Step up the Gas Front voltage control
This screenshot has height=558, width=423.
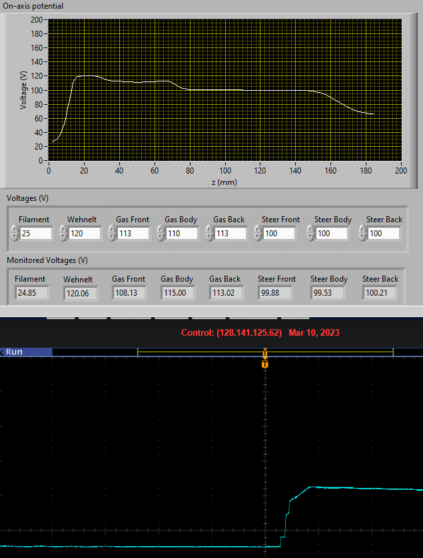112,230
